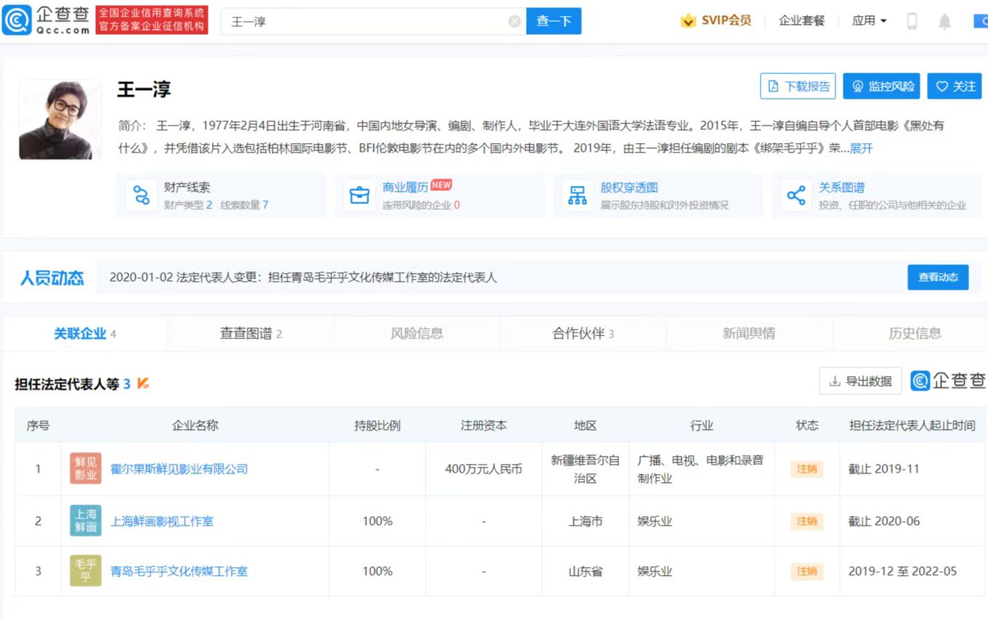
Task: Switch to 历史信息 tab
Action: pyautogui.click(x=915, y=334)
